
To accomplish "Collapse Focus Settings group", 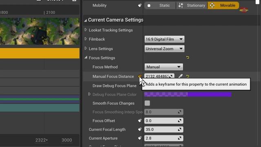I will 86,58.
